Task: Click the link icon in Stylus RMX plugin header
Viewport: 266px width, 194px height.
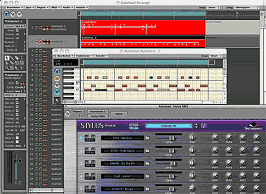Action: pyautogui.click(x=67, y=113)
